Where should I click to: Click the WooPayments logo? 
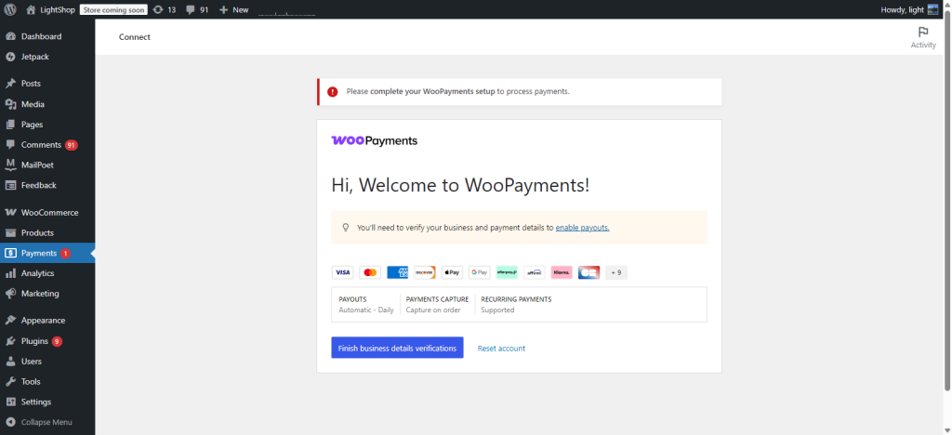pyautogui.click(x=374, y=140)
